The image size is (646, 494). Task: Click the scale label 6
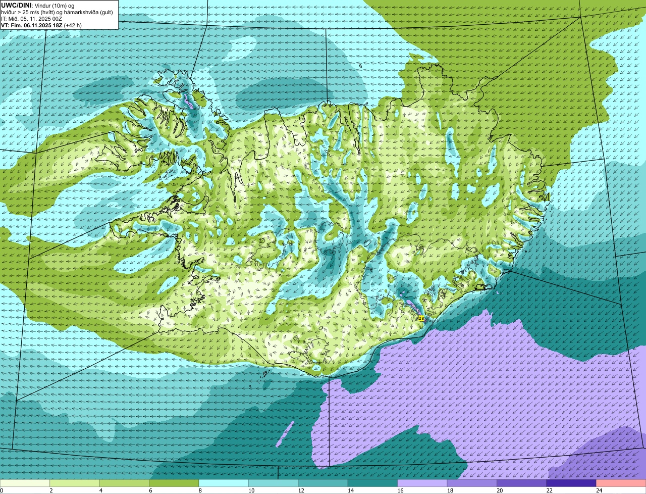click(150, 490)
